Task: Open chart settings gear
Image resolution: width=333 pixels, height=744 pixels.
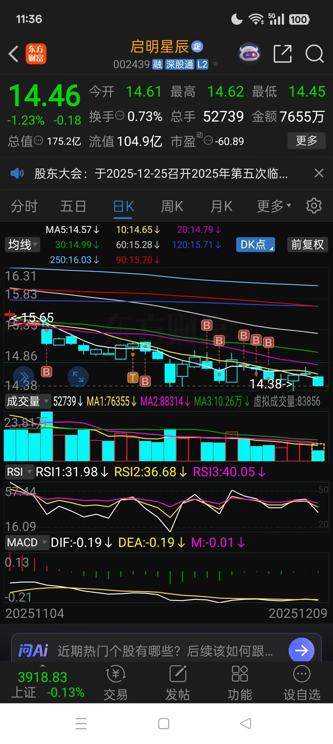Action: 314,205
